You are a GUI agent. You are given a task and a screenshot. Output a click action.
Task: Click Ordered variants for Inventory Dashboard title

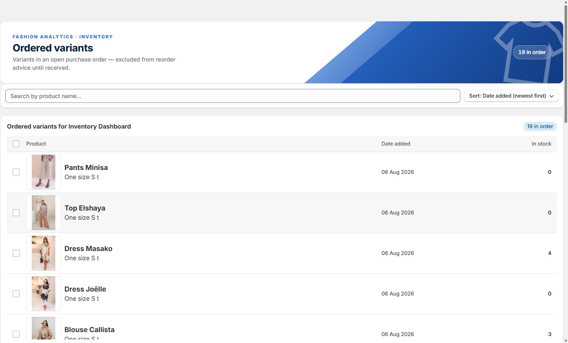click(x=69, y=126)
